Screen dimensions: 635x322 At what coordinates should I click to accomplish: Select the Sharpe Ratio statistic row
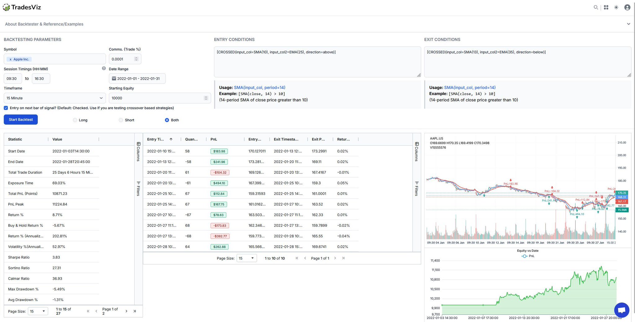(51, 257)
